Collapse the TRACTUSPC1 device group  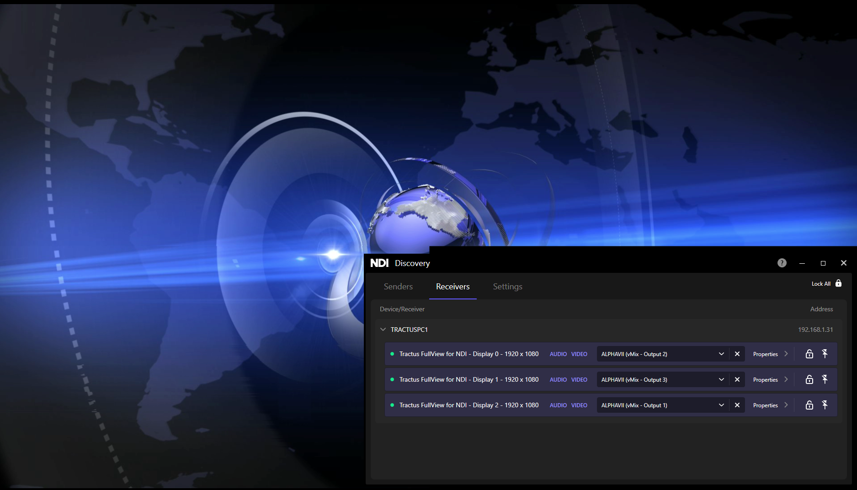click(383, 330)
